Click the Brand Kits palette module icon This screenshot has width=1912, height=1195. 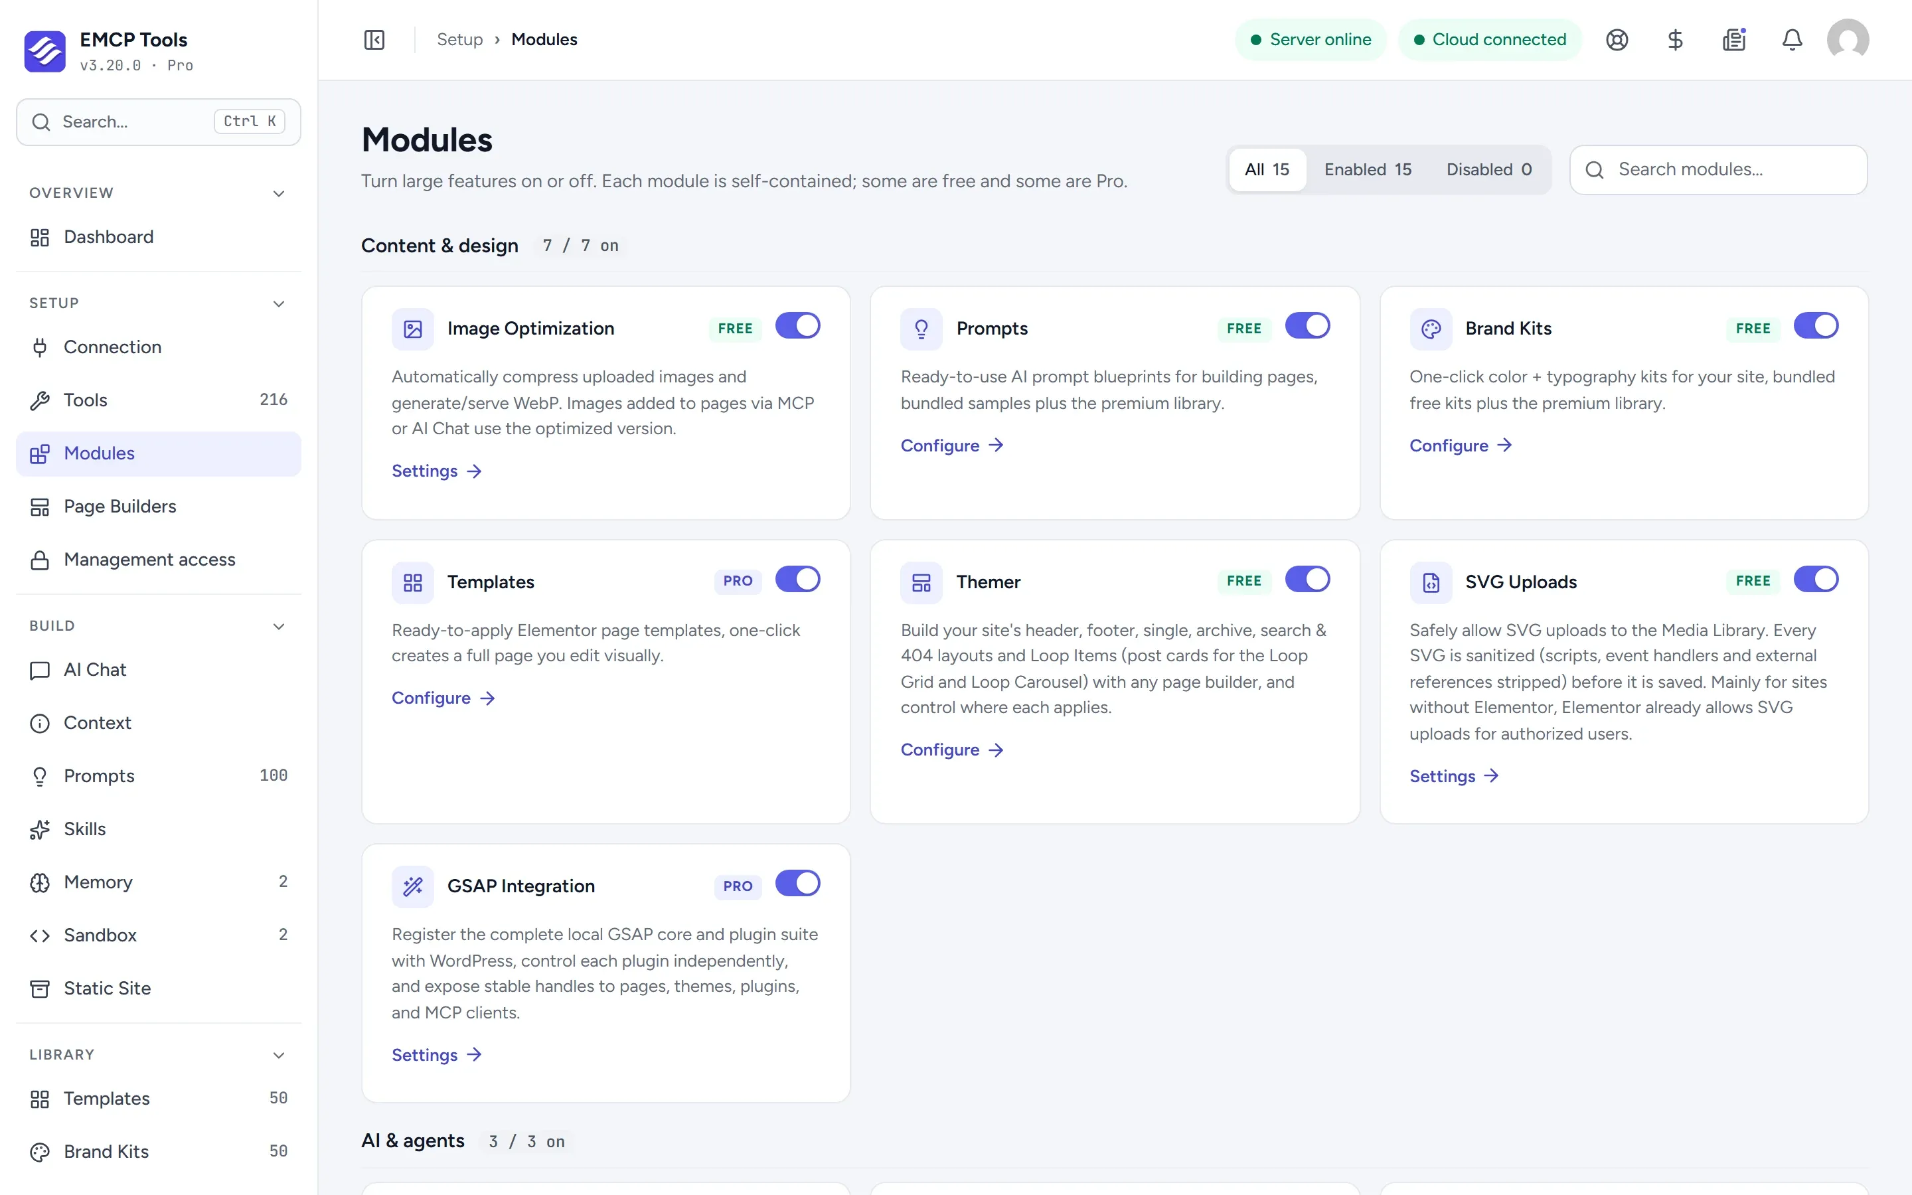pyautogui.click(x=1430, y=329)
